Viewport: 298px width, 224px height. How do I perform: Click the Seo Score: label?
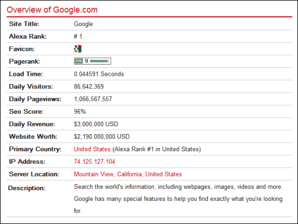coord(26,111)
